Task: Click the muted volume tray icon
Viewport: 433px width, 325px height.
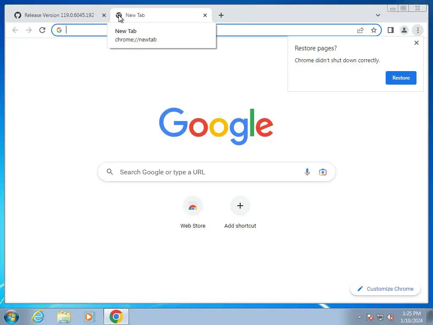Action: pos(390,317)
